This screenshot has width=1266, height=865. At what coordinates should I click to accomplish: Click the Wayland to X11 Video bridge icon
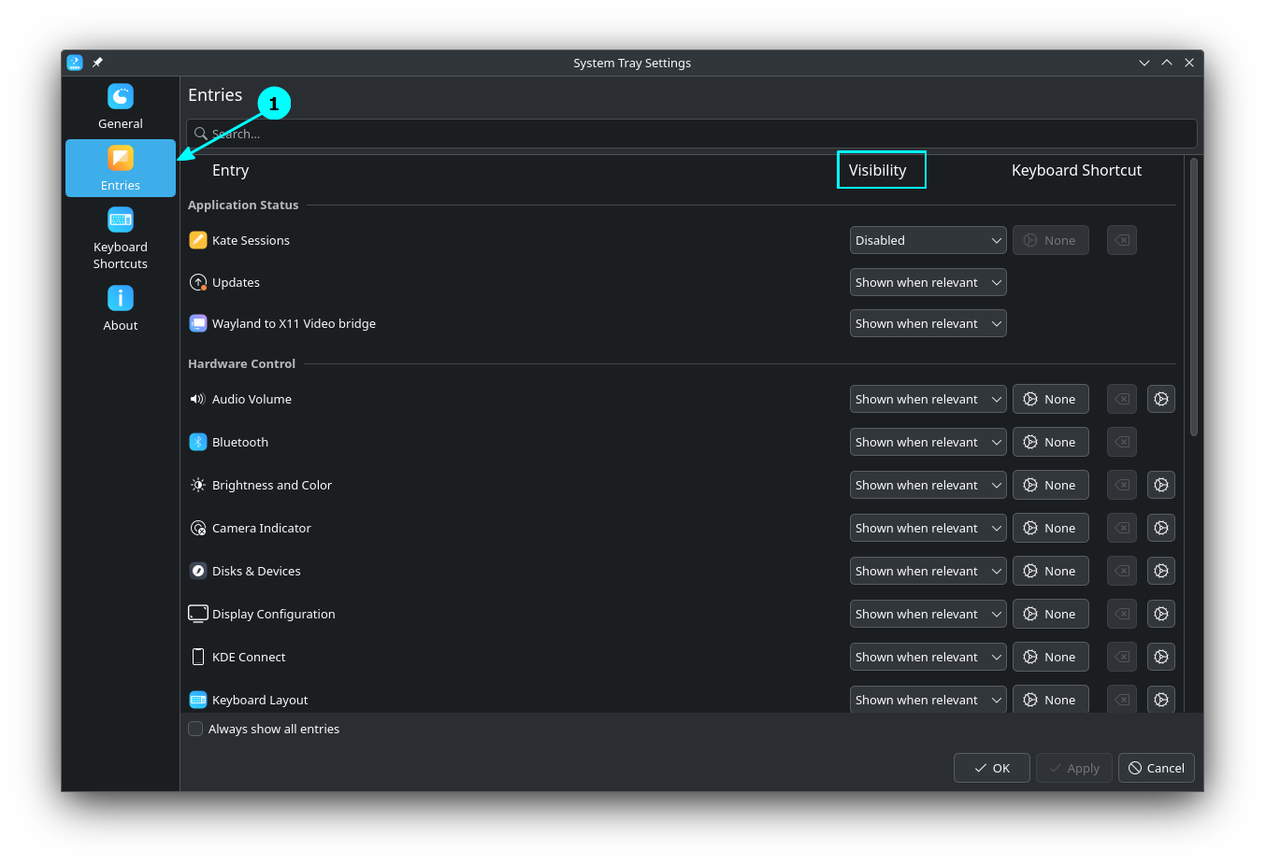pos(197,322)
